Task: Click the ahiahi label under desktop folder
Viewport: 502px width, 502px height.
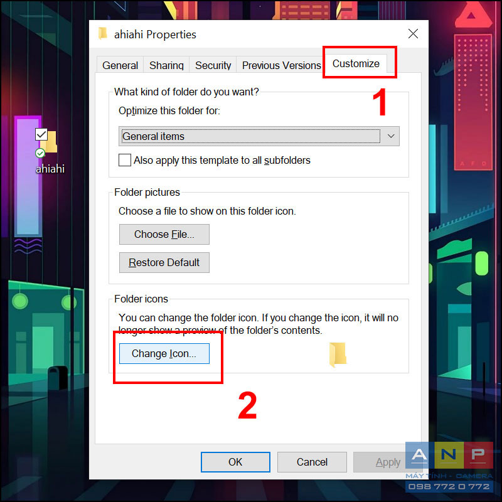Action: (x=50, y=169)
